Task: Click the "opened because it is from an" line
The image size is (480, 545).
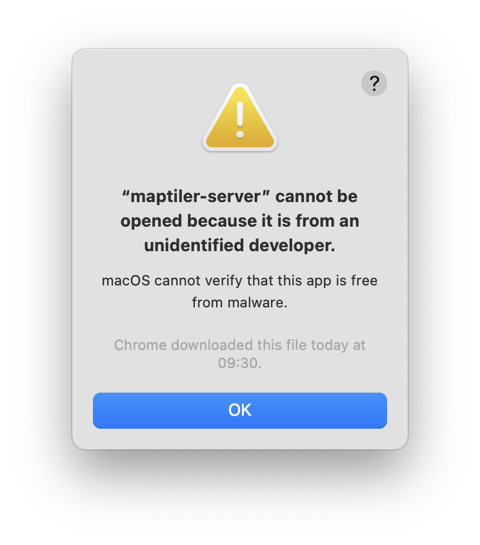Action: pyautogui.click(x=239, y=221)
